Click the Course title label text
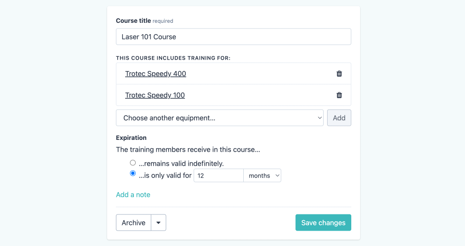 tap(133, 21)
